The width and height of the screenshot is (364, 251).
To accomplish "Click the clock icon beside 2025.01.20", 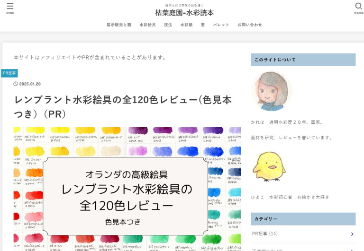I will pyautogui.click(x=16, y=84).
